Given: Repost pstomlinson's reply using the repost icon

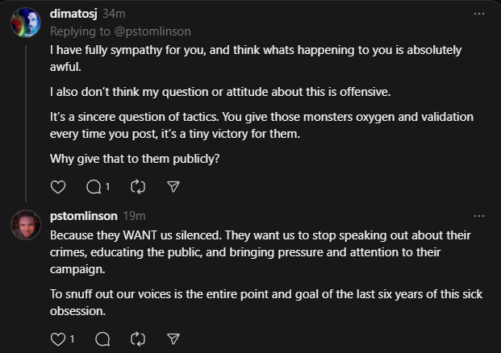Looking at the screenshot, I should point(138,339).
